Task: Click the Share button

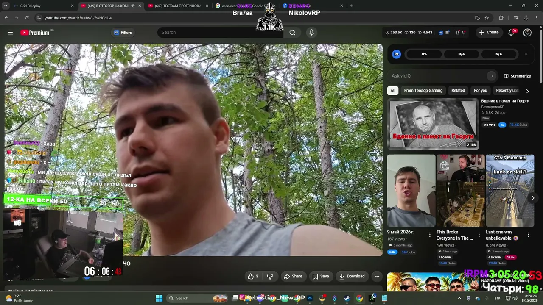Action: (x=293, y=276)
